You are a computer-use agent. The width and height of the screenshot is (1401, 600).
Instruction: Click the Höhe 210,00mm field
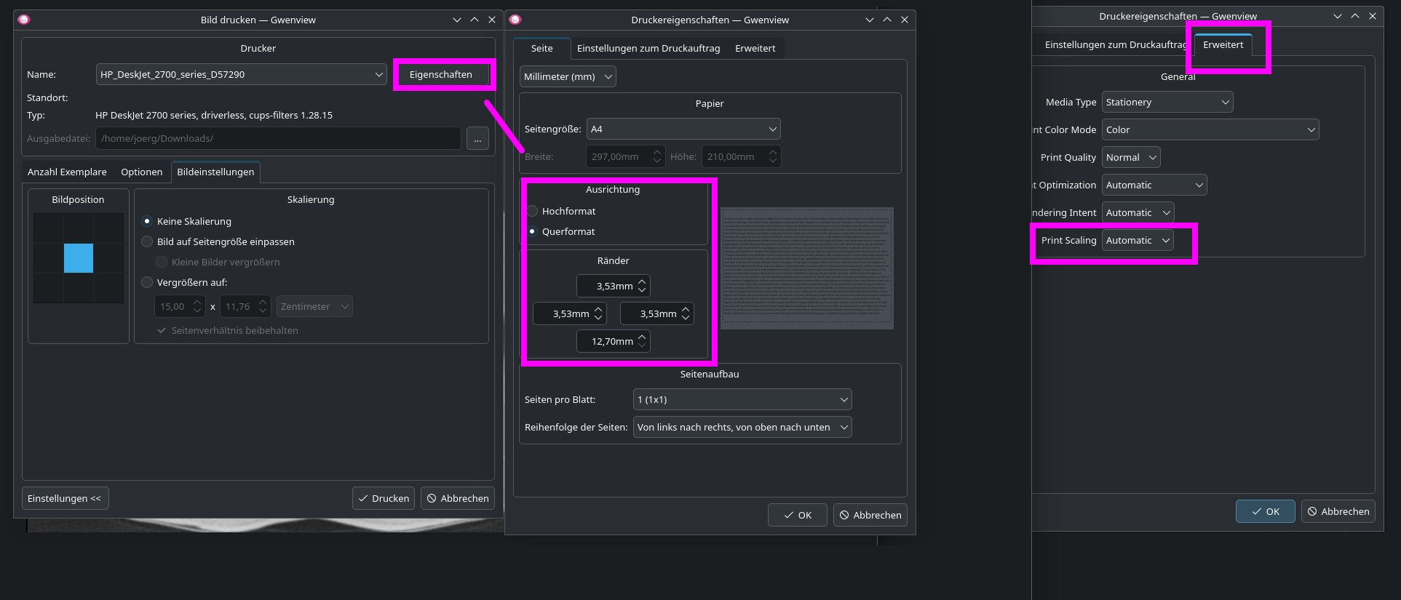pyautogui.click(x=742, y=156)
